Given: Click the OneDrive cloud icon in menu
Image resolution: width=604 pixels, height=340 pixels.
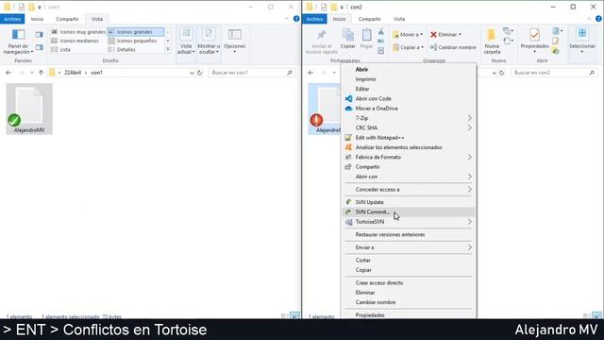Looking at the screenshot, I should pos(348,109).
